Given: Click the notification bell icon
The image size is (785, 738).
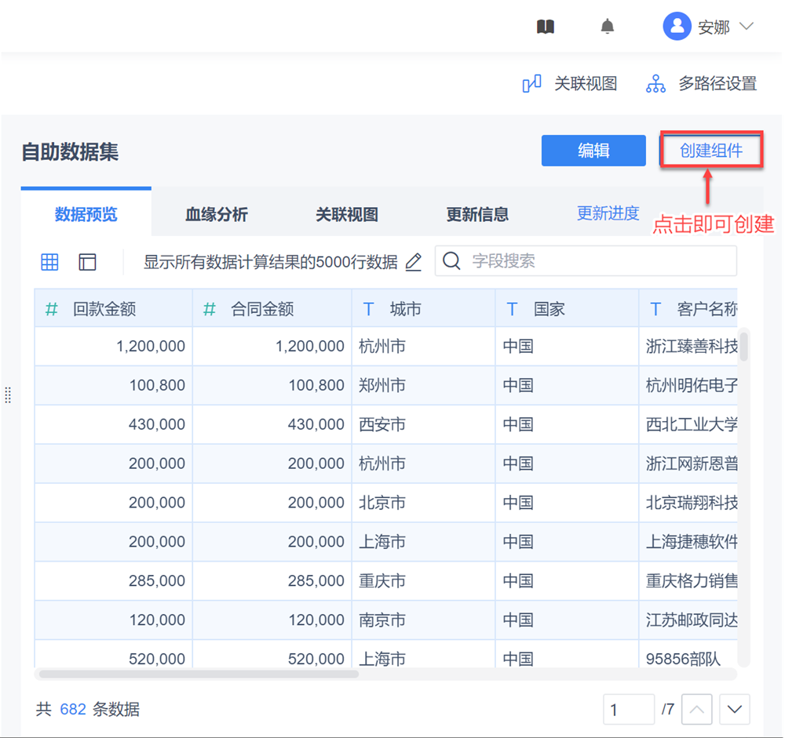Looking at the screenshot, I should tap(607, 27).
